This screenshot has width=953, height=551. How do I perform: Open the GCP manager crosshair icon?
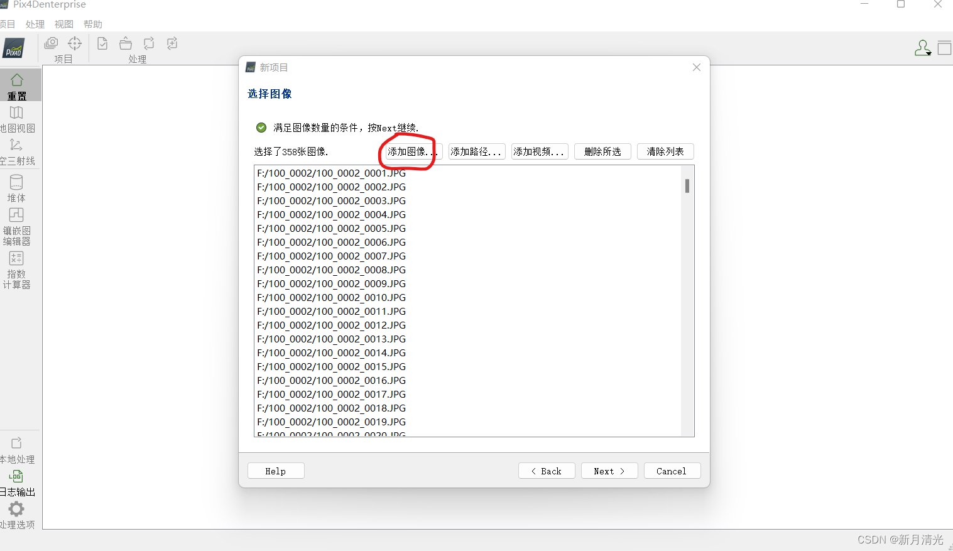tap(75, 43)
